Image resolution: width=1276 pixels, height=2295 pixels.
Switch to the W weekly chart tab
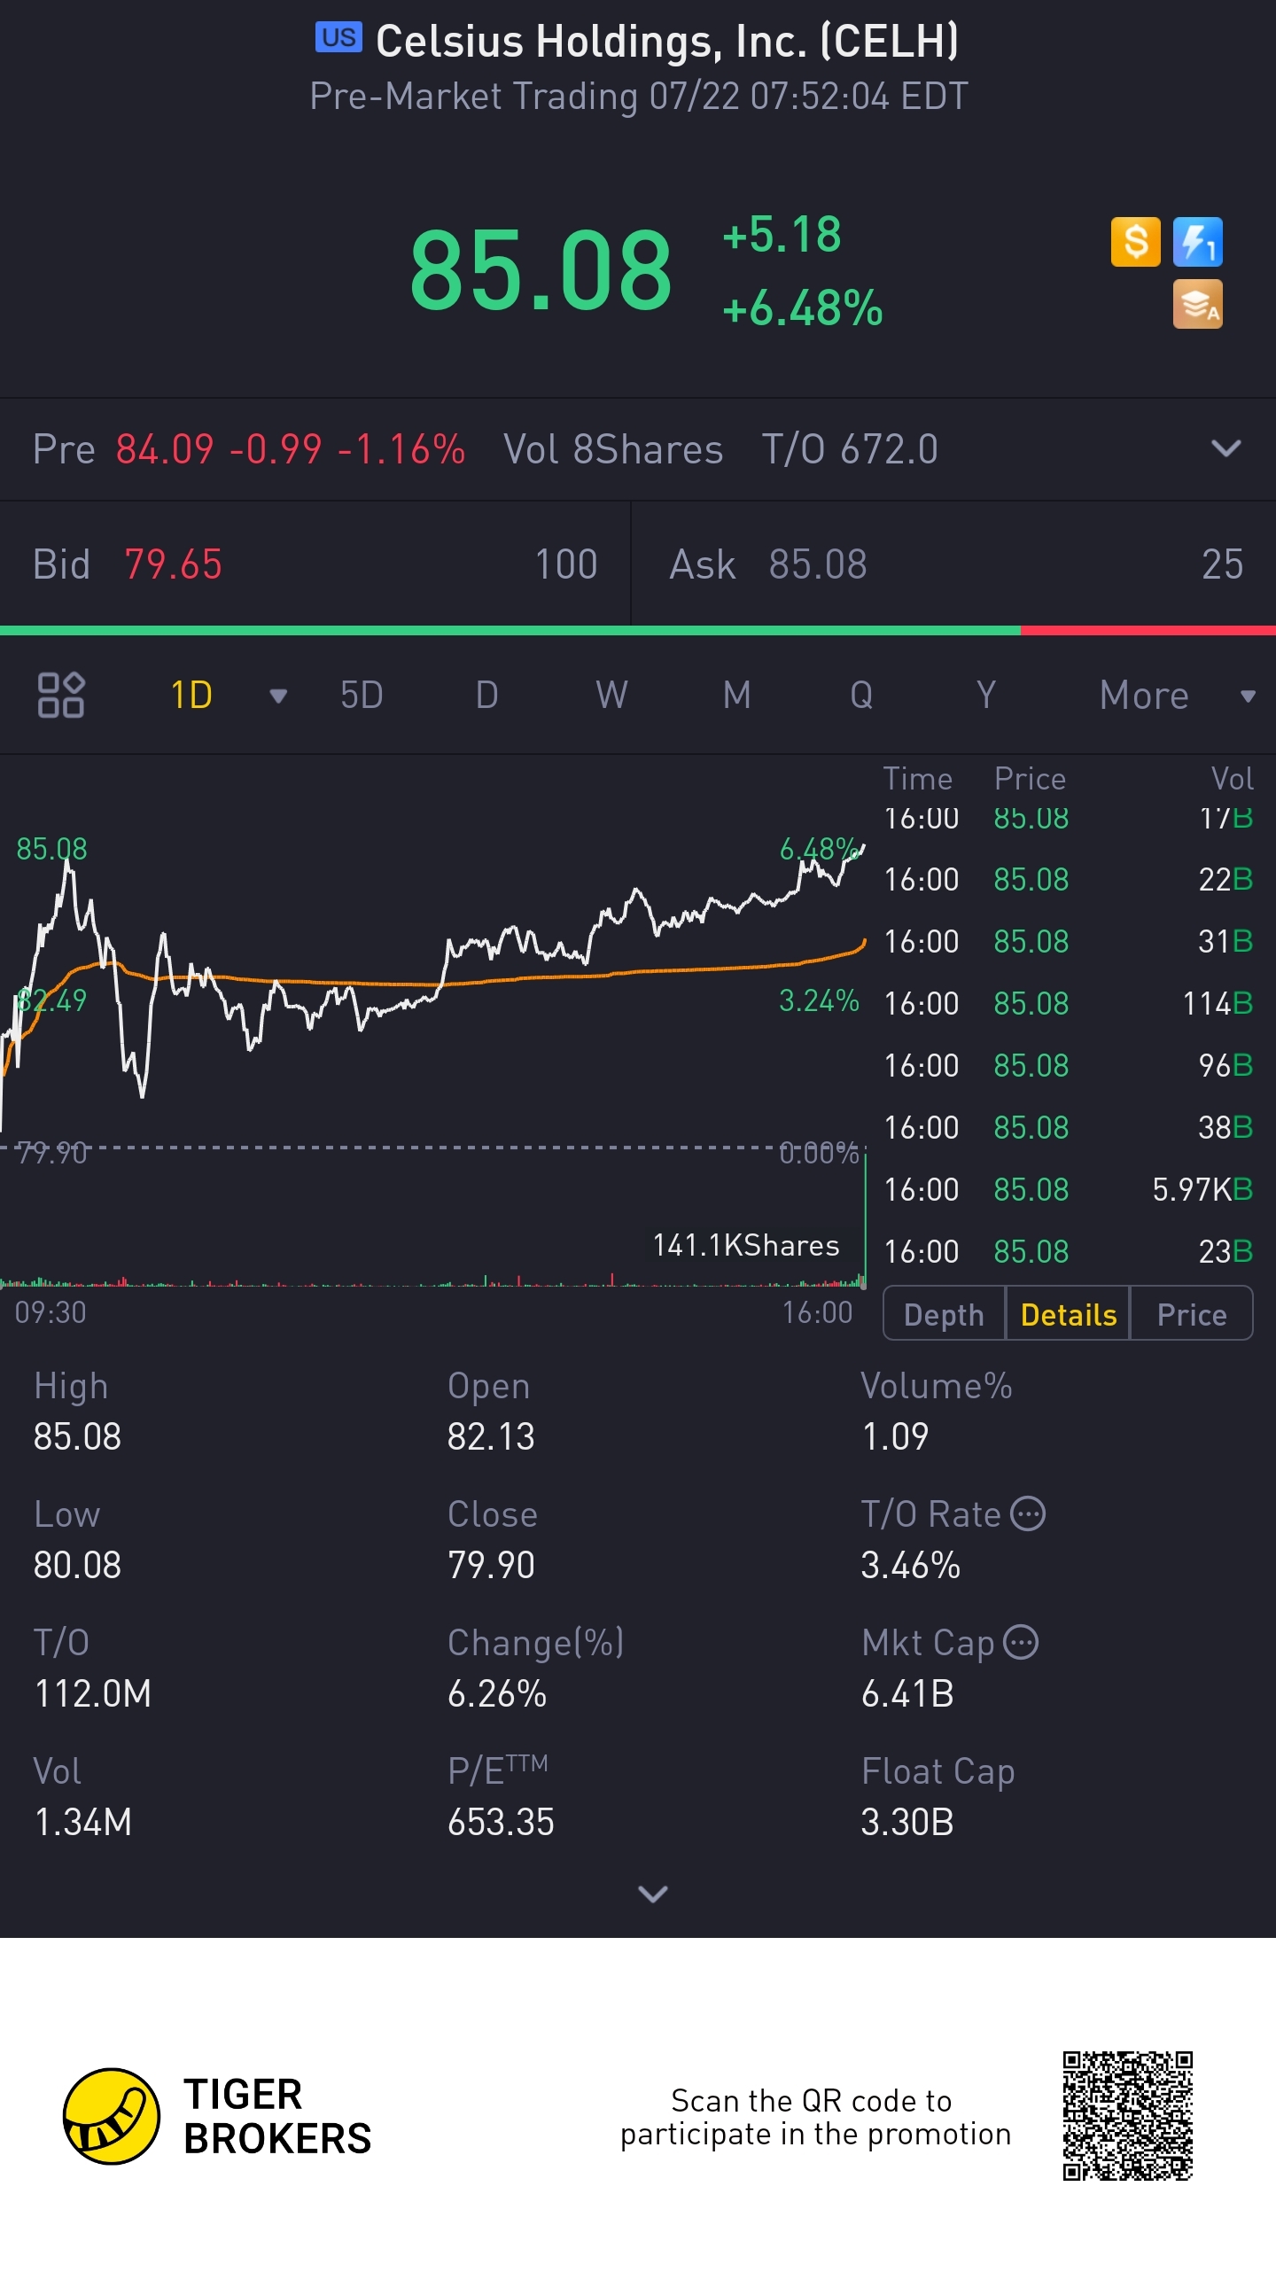611,695
